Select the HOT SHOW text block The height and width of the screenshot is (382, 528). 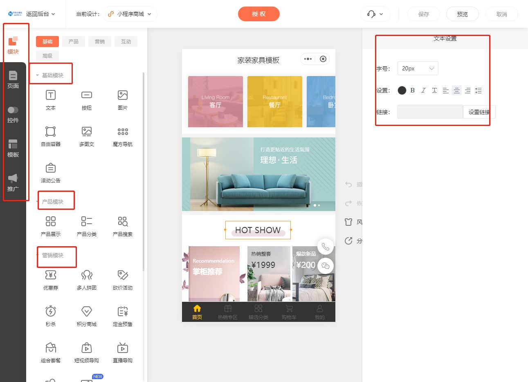coord(258,230)
